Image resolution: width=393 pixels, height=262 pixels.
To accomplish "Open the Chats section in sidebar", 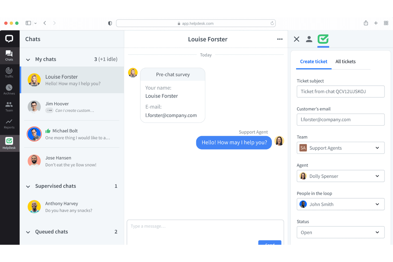I will (x=9, y=56).
